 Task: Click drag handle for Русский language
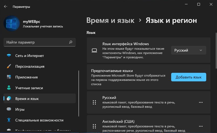(x=94, y=102)
